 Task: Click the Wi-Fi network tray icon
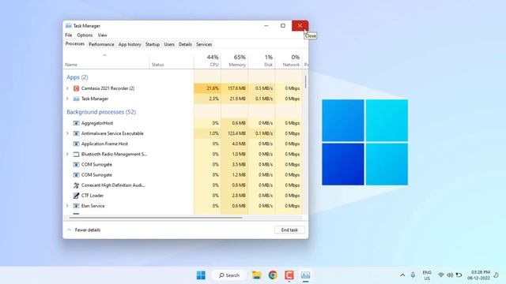coord(441,275)
